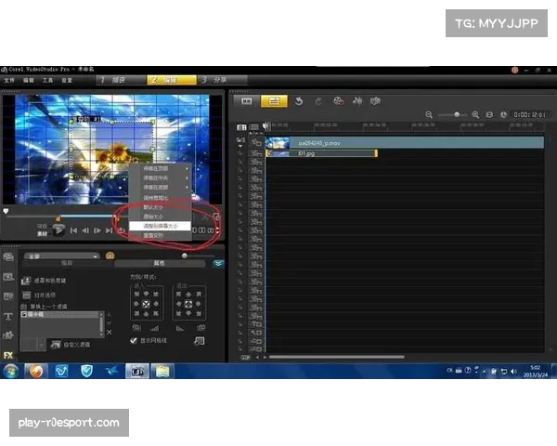Screen dimensions: 557x446
Task: Click the zoom in magnifier icon
Action: pyautogui.click(x=475, y=114)
